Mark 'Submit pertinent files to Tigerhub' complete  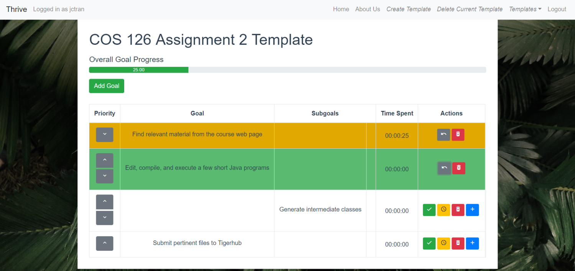point(429,243)
